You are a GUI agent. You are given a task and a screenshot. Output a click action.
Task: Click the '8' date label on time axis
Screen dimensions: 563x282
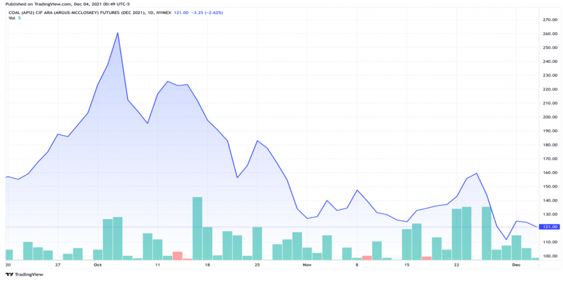(x=357, y=264)
